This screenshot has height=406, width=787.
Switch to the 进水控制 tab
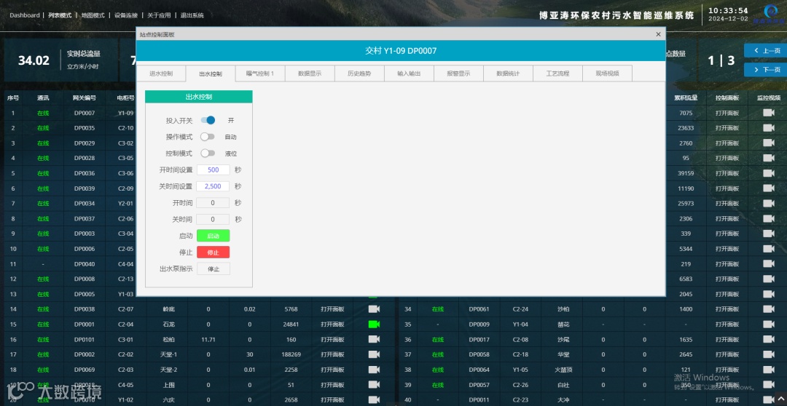(160, 73)
